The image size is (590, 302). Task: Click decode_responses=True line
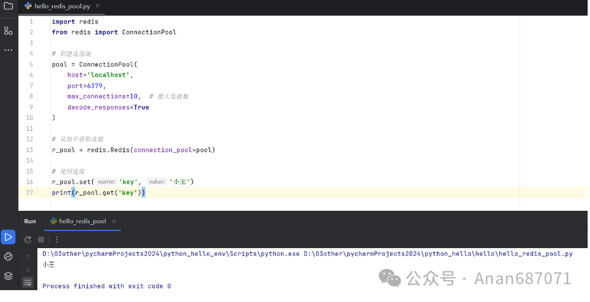tap(108, 107)
